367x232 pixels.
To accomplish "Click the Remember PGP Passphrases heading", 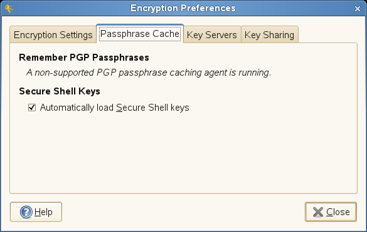I will click(84, 58).
